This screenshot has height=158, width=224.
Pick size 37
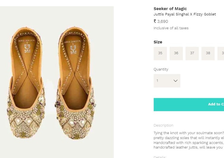click(x=192, y=53)
